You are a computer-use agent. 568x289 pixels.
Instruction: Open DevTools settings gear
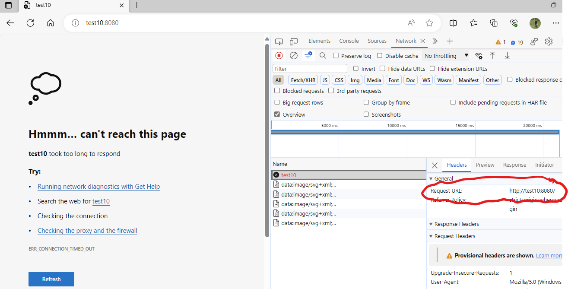pyautogui.click(x=549, y=41)
